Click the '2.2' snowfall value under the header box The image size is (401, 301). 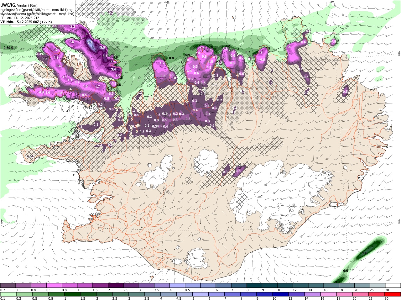pos(72,26)
